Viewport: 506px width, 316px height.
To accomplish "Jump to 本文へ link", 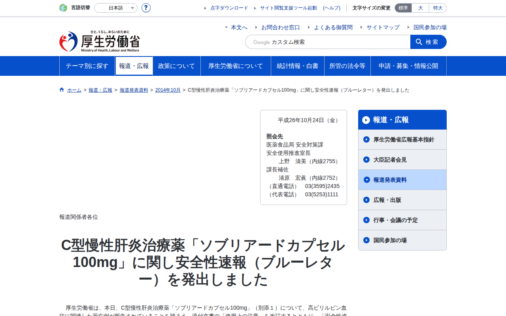I will point(239,27).
